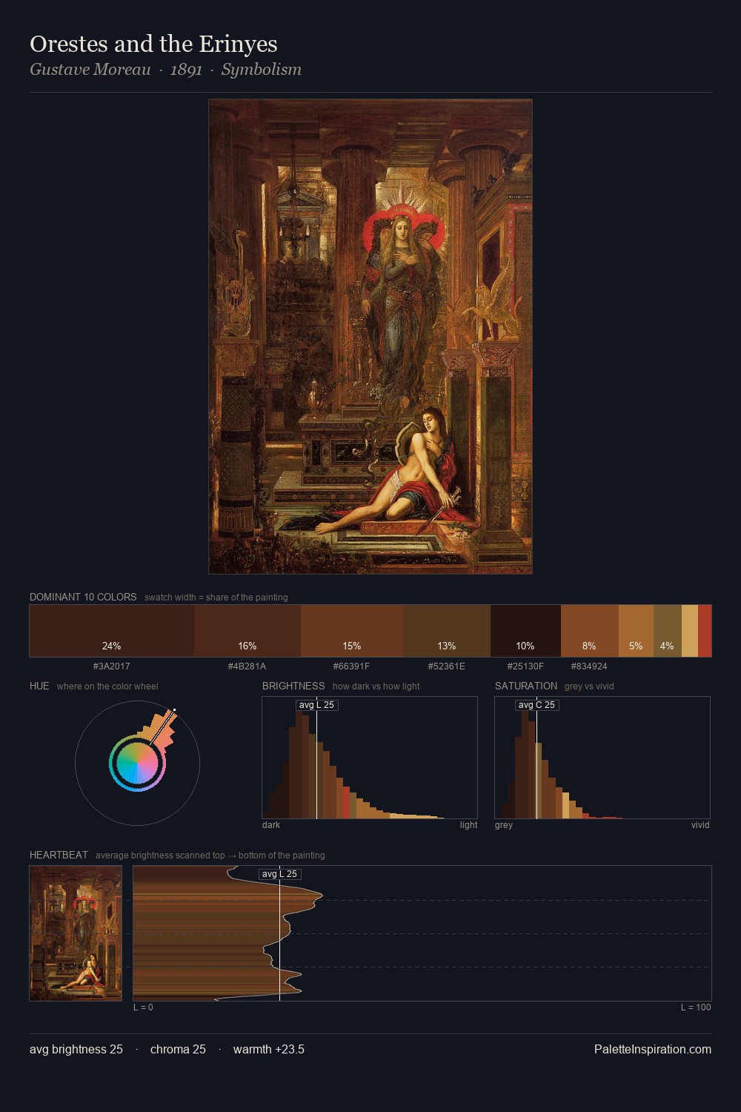Click the L = 0 axis label
Viewport: 741px width, 1112px height.
[143, 1007]
